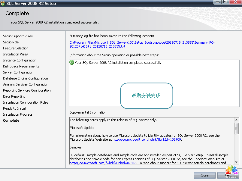Select the Setup Support Rules step

pos(18,36)
